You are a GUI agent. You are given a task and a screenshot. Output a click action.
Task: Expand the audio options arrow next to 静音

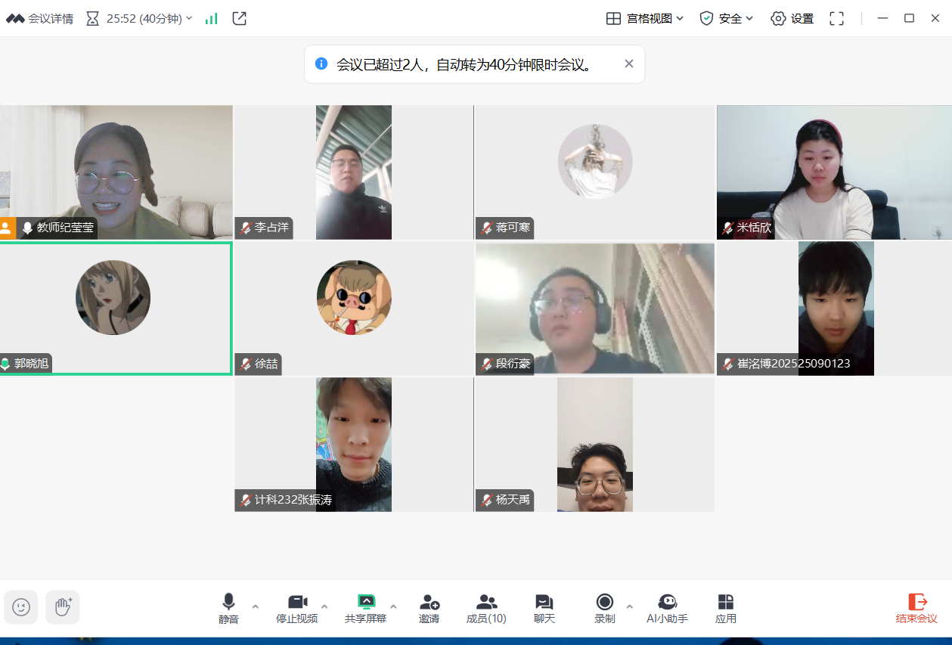[x=255, y=606]
